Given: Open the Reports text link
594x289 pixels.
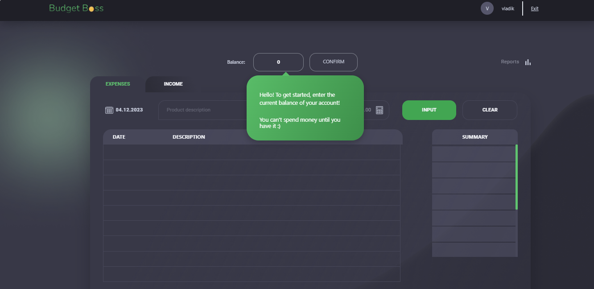Looking at the screenshot, I should pos(510,62).
